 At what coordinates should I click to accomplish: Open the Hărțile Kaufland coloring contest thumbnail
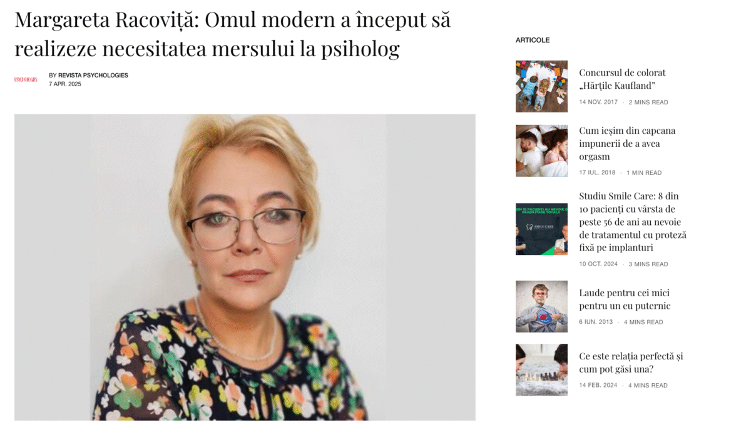541,86
